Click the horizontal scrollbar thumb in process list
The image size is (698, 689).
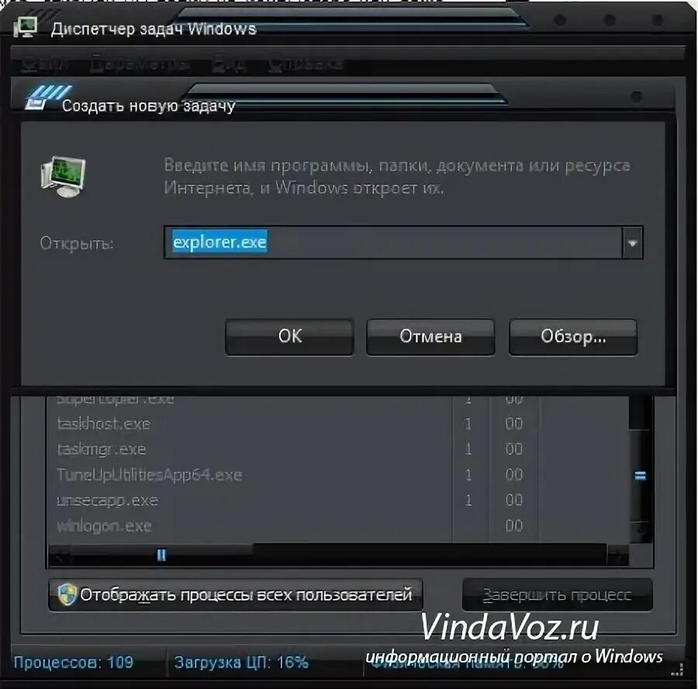point(161,555)
